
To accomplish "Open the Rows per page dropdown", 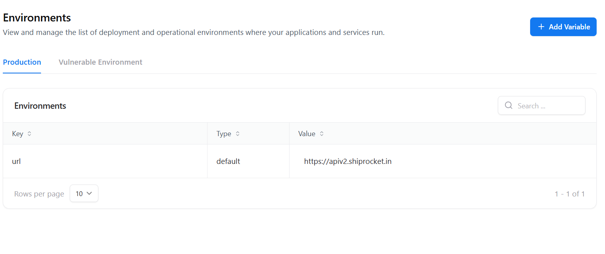I will (84, 193).
